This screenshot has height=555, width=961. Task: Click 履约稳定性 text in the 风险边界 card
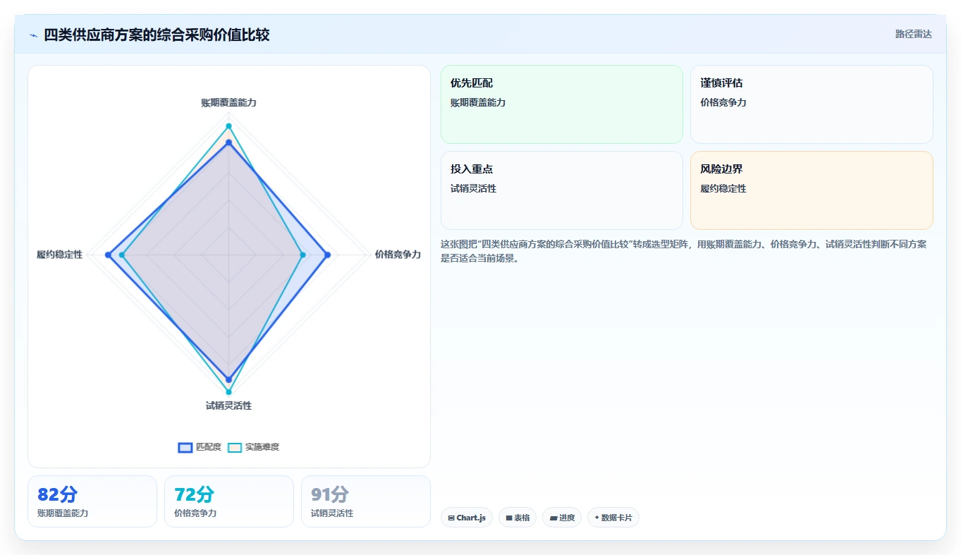click(723, 188)
